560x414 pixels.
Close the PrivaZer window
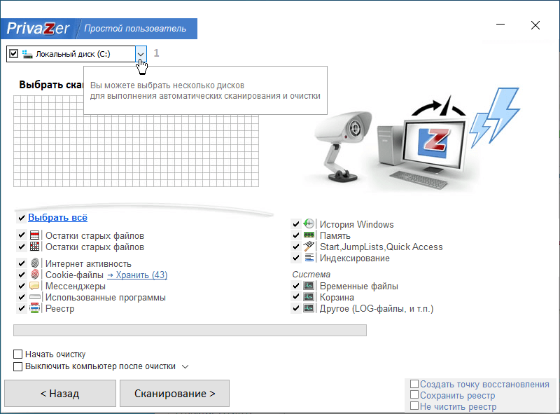pos(535,25)
